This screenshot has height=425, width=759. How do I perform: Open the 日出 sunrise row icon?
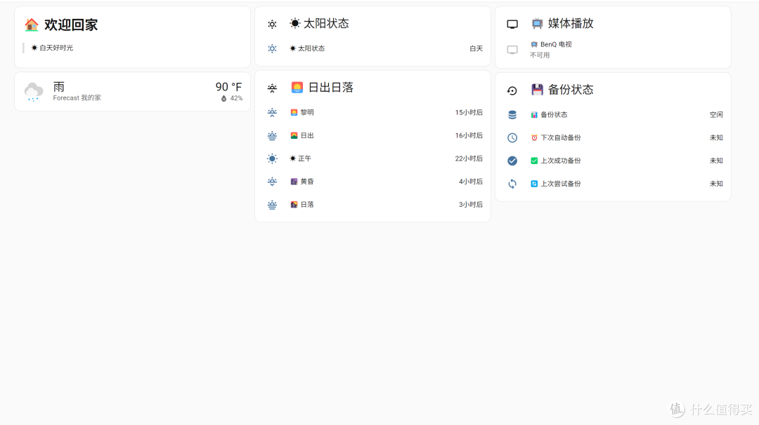coord(272,136)
